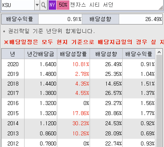
Task: Click the table's vertical scrollbar track
Action: click(x=159, y=101)
